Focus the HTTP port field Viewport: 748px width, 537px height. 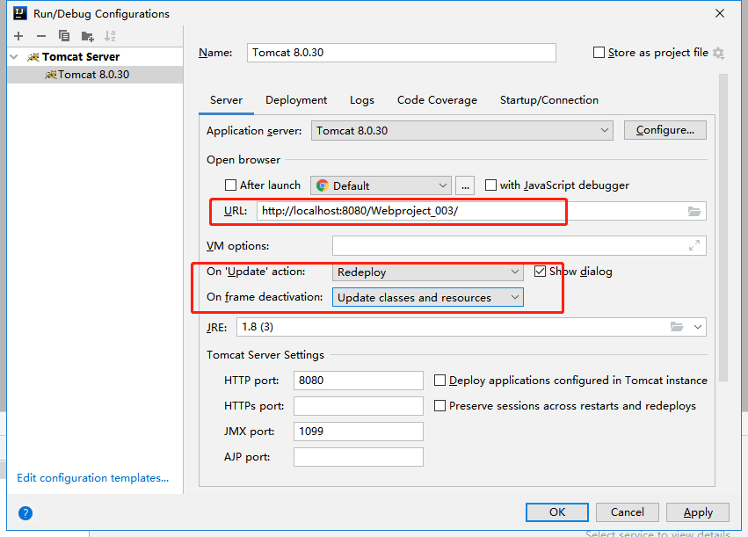[359, 381]
